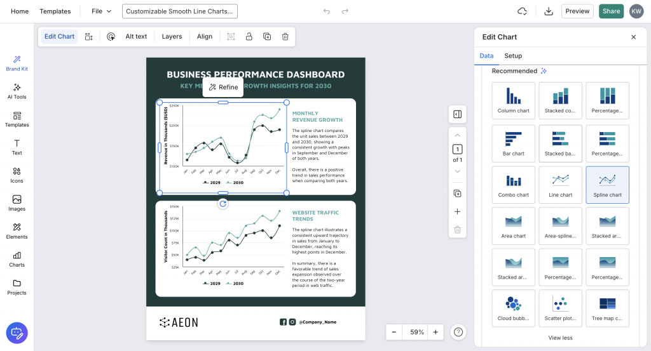Open the help question mark
651x351 pixels.
(458, 332)
